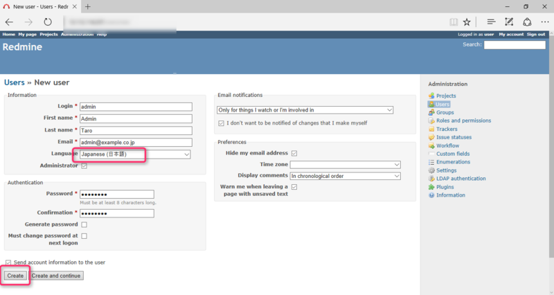Screen dimensions: 554x295
Task: Click the Enumerations list icon
Action: tap(431, 162)
